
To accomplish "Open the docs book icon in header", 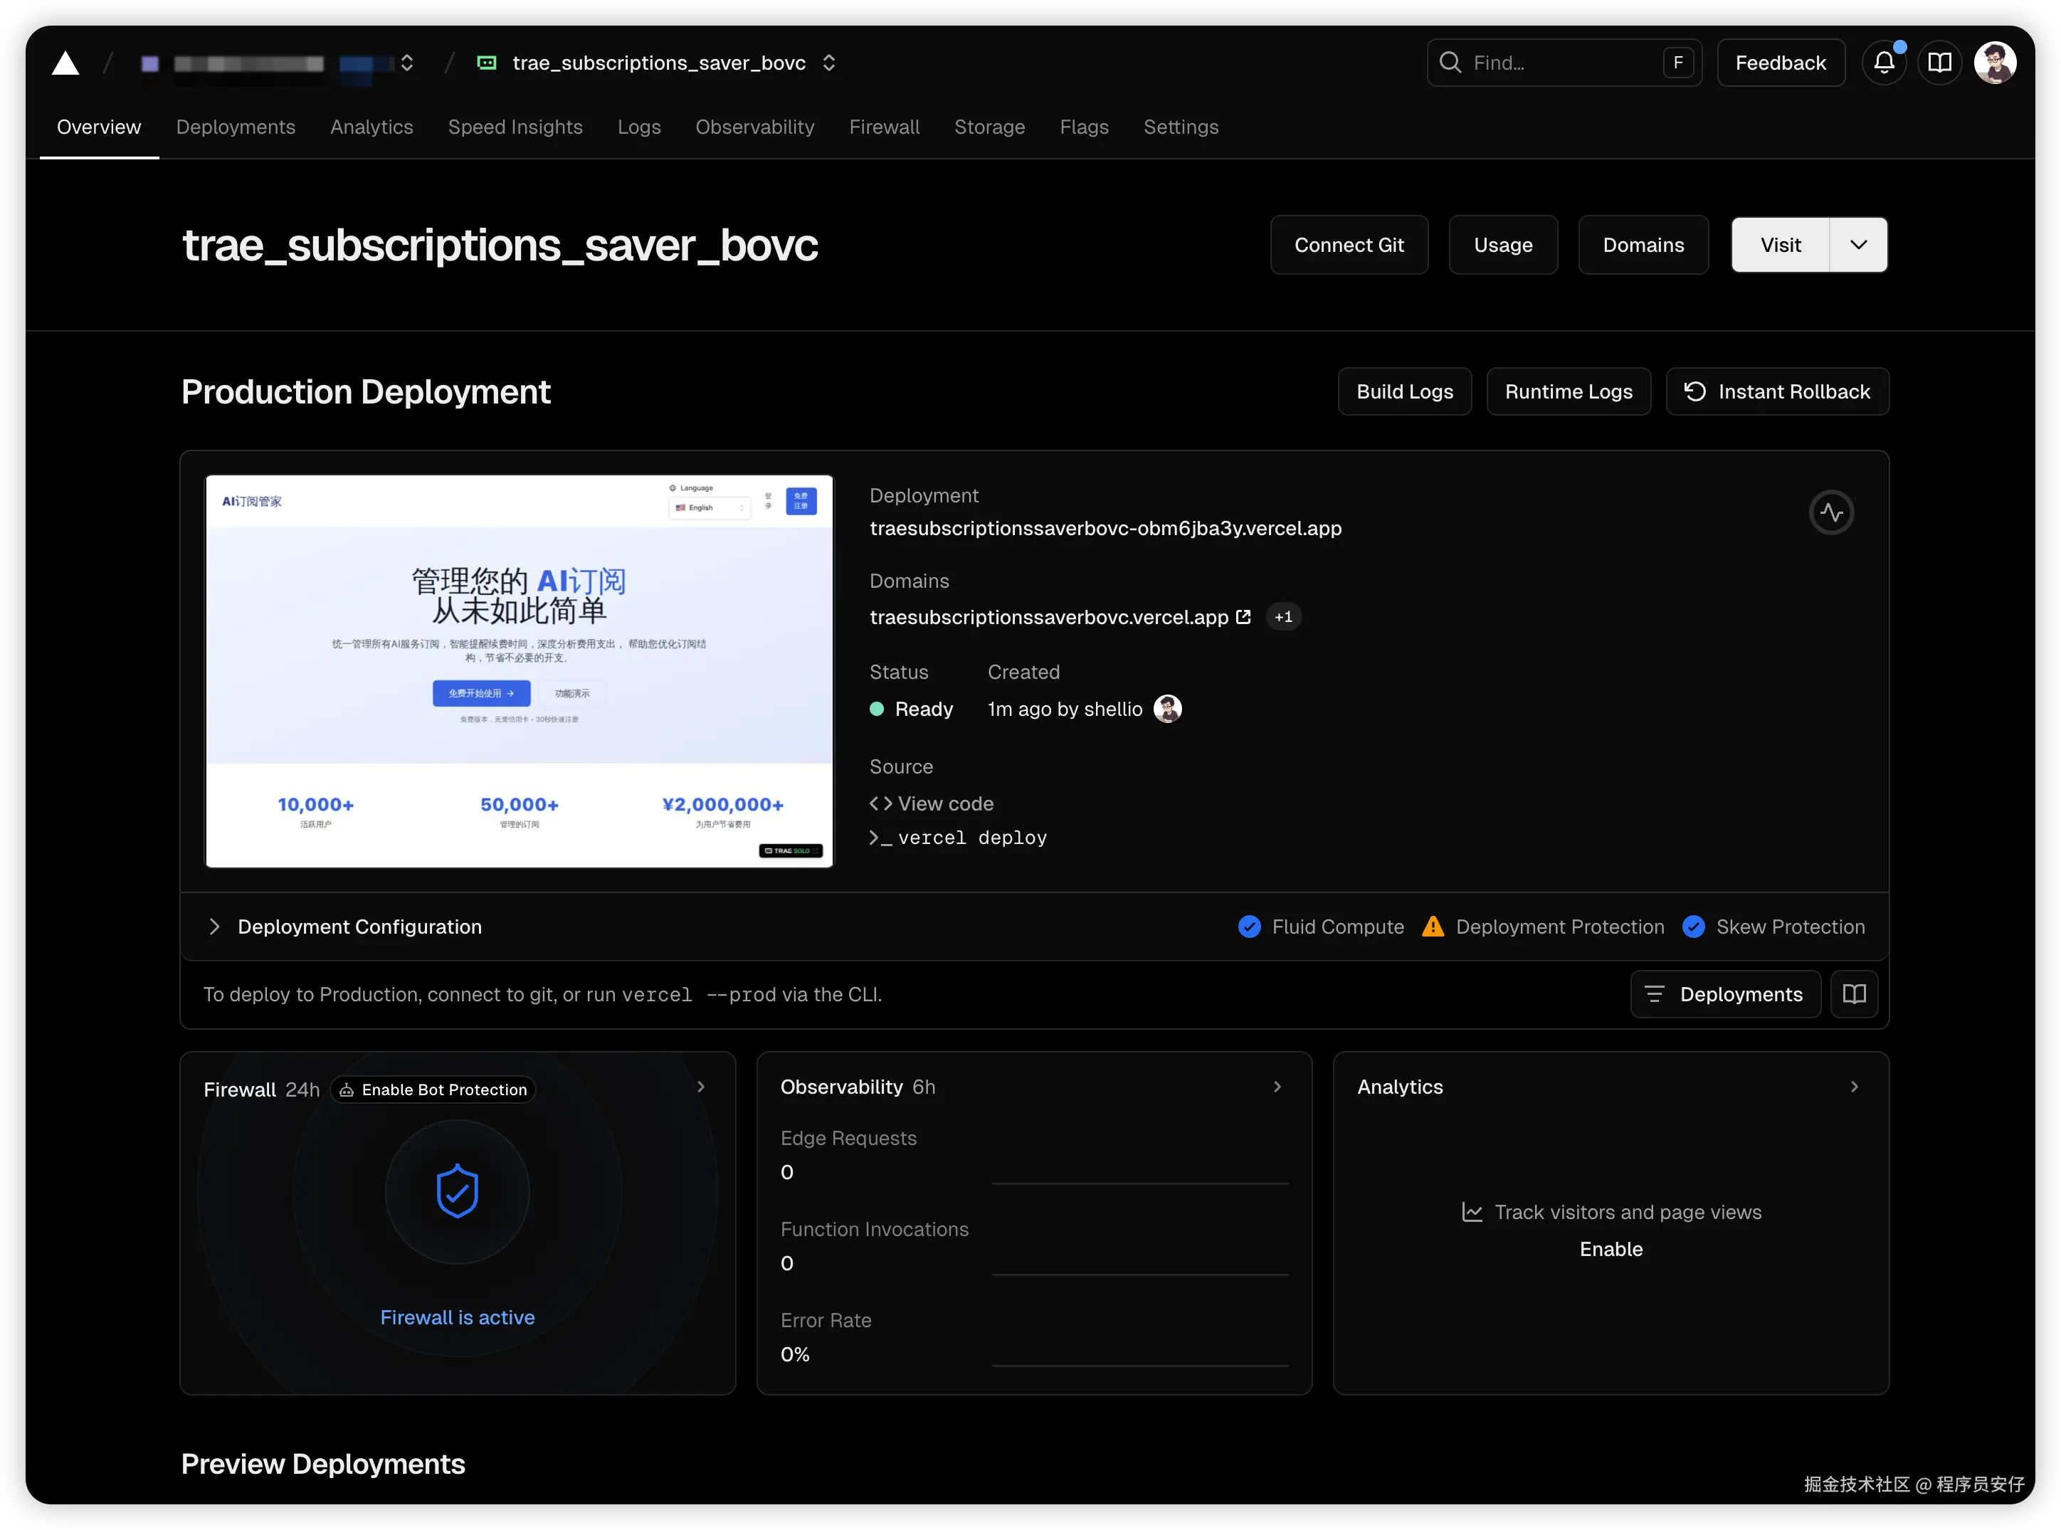I will click(1939, 63).
